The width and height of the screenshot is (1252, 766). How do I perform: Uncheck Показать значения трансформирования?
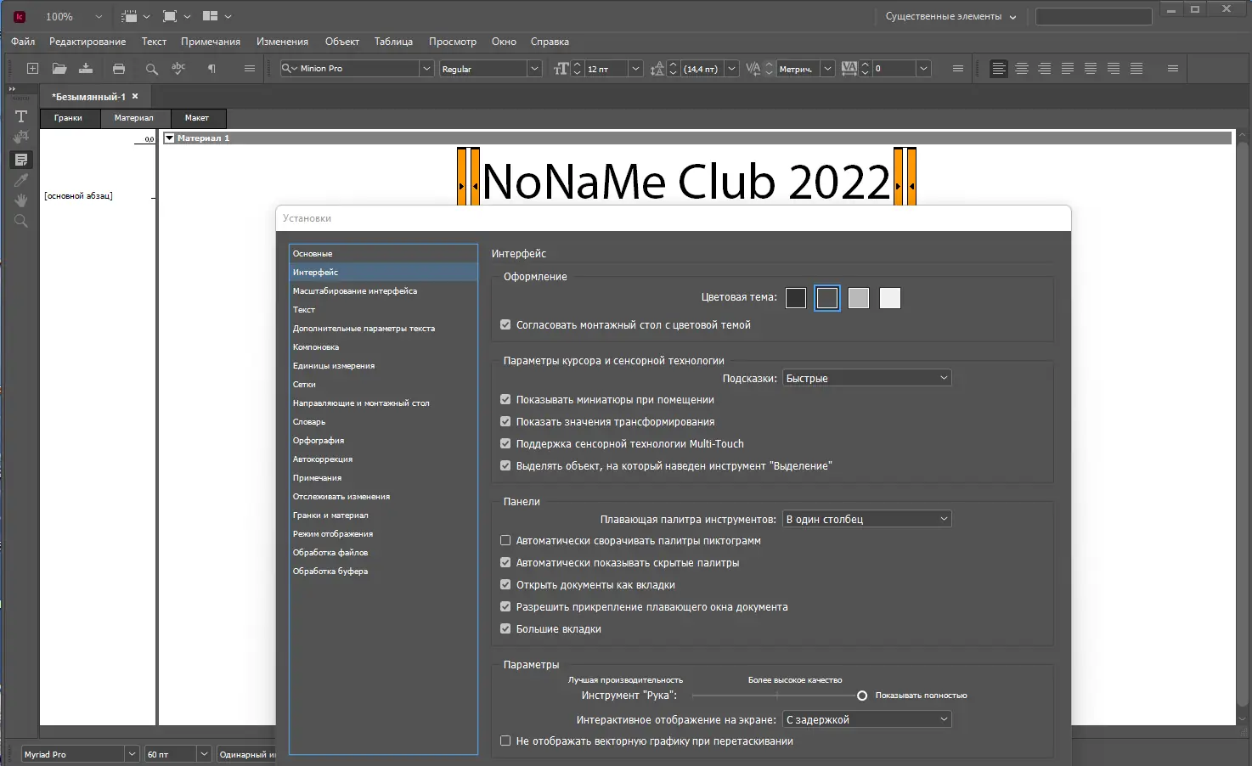pyautogui.click(x=505, y=421)
